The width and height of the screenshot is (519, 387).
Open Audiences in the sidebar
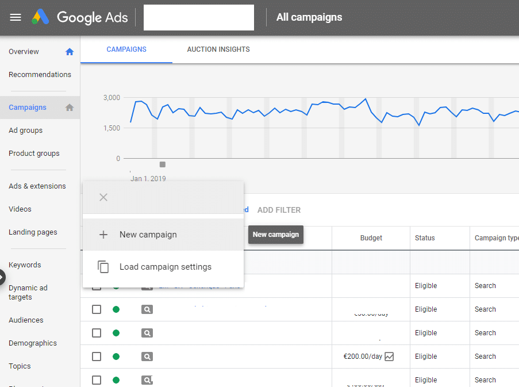pos(26,320)
